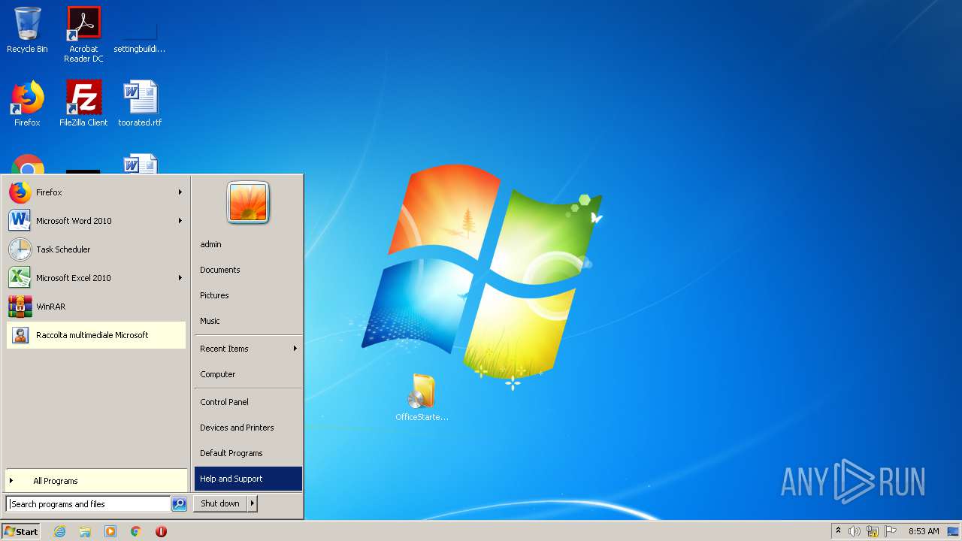Click the Start button
The image size is (962, 541).
tap(21, 531)
